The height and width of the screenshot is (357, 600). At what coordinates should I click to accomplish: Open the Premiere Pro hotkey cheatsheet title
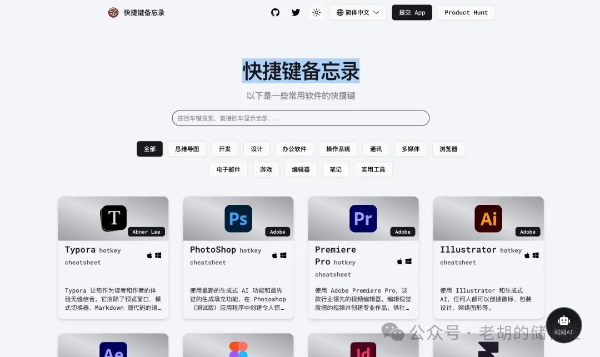coord(336,262)
